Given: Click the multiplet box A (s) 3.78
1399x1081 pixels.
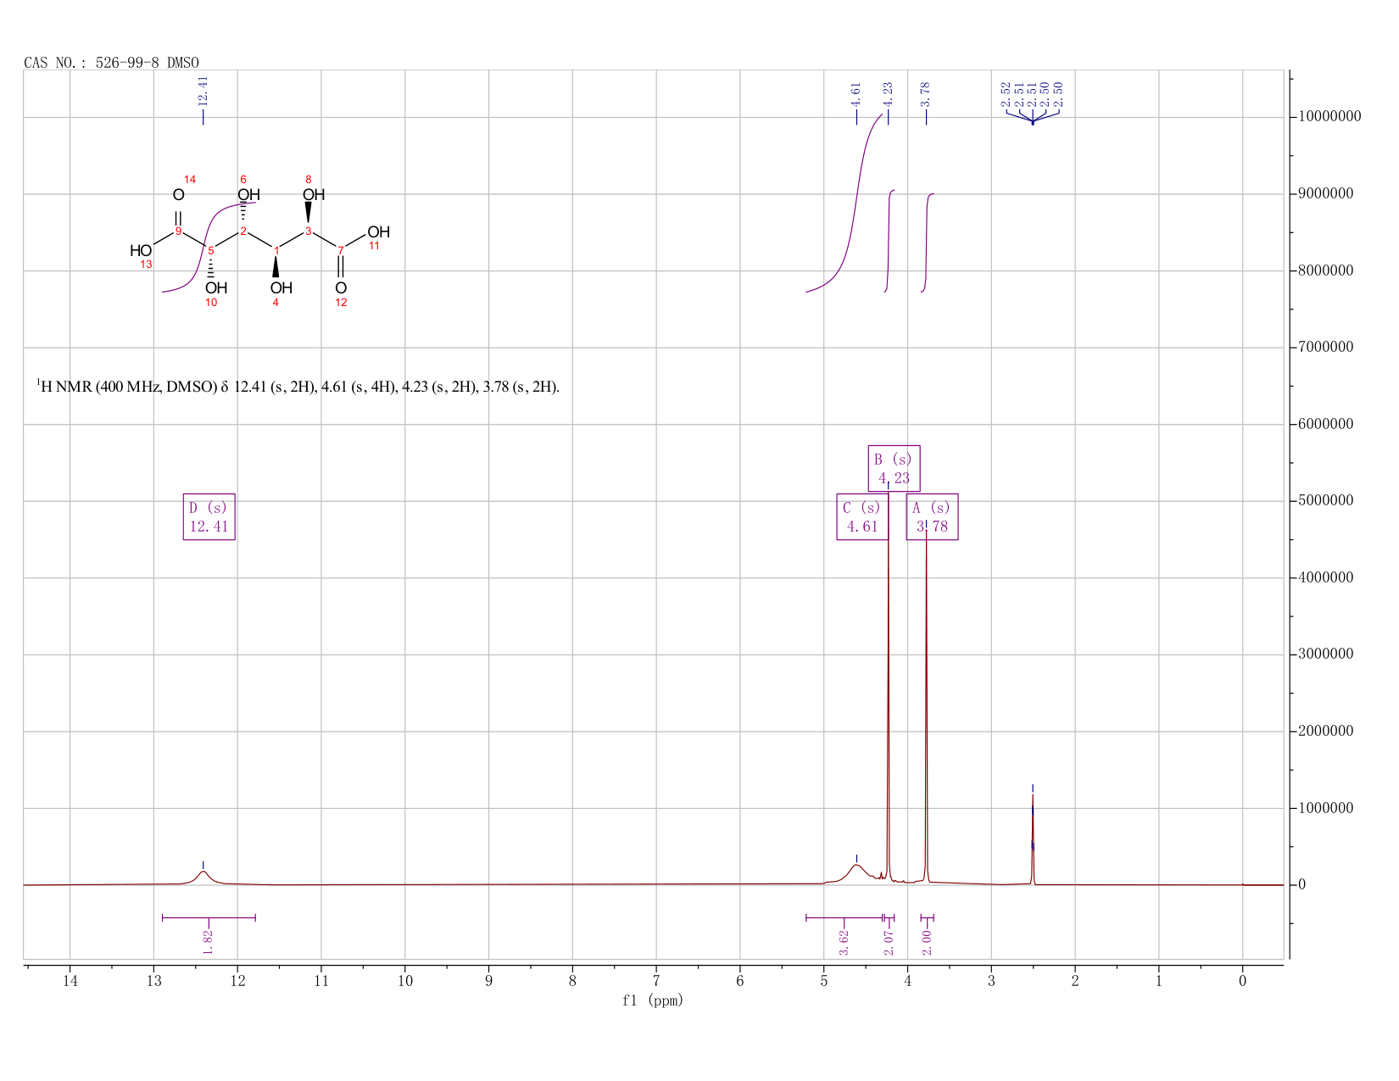Looking at the screenshot, I should tap(932, 516).
